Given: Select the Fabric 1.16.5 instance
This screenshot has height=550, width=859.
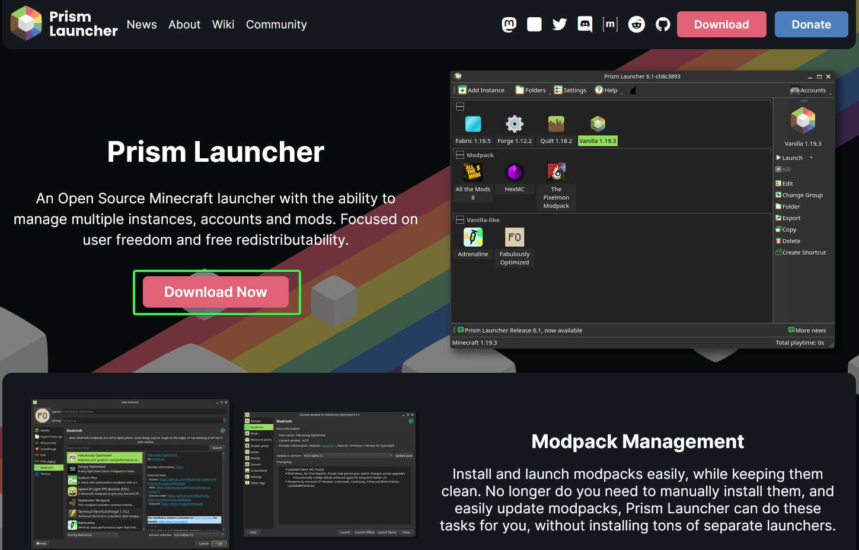Looking at the screenshot, I should pyautogui.click(x=472, y=127).
